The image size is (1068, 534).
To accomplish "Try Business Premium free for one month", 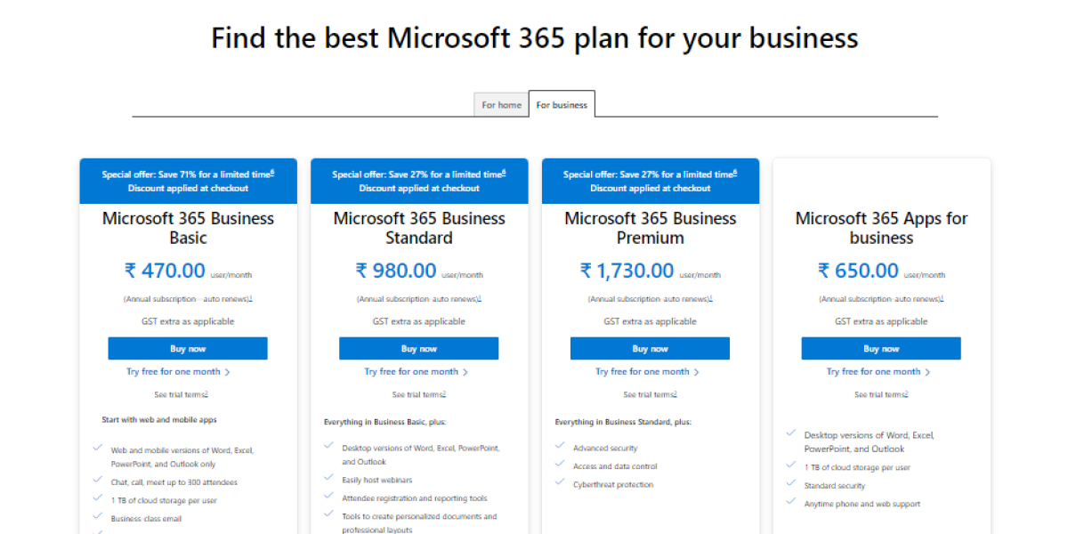I will pyautogui.click(x=643, y=371).
